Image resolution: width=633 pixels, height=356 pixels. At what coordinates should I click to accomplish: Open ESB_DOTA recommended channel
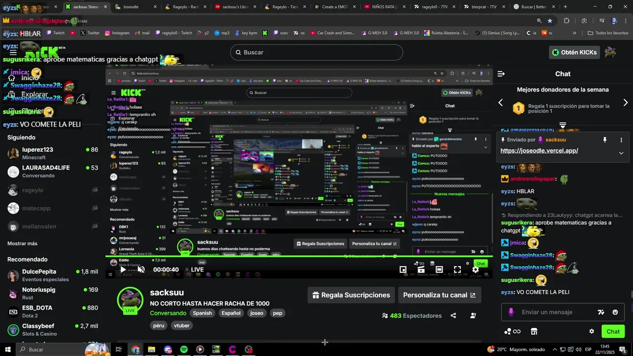pos(52,311)
